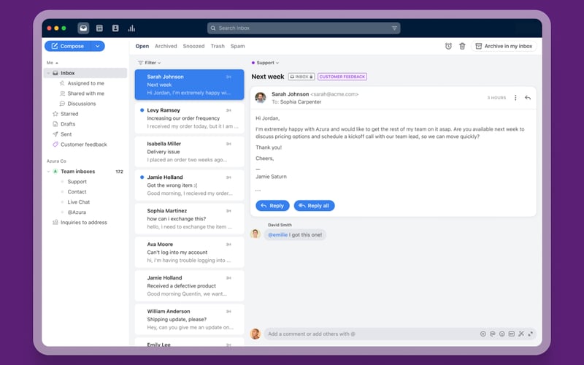This screenshot has width=584, height=365.
Task: Open Customer feedback tag in sidebar
Action: 83,144
